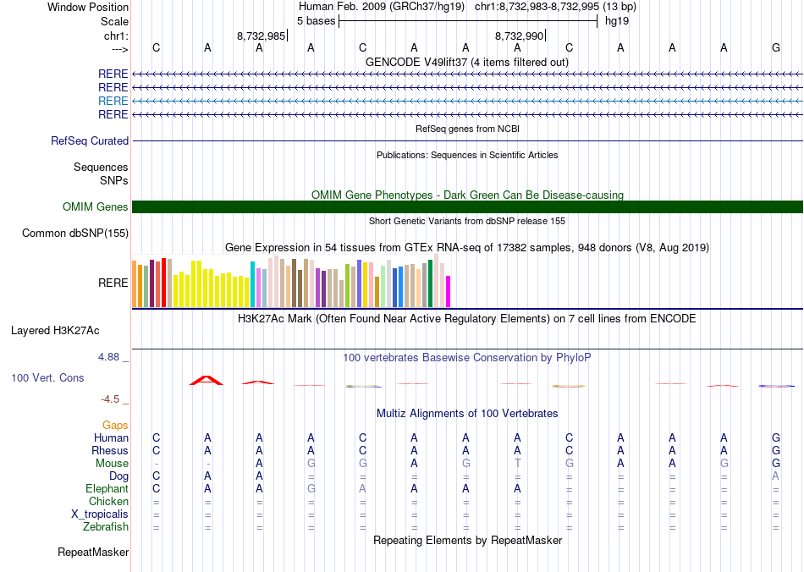804x572 pixels.
Task: Click the GENCODE V49lift37 track title
Action: point(466,62)
